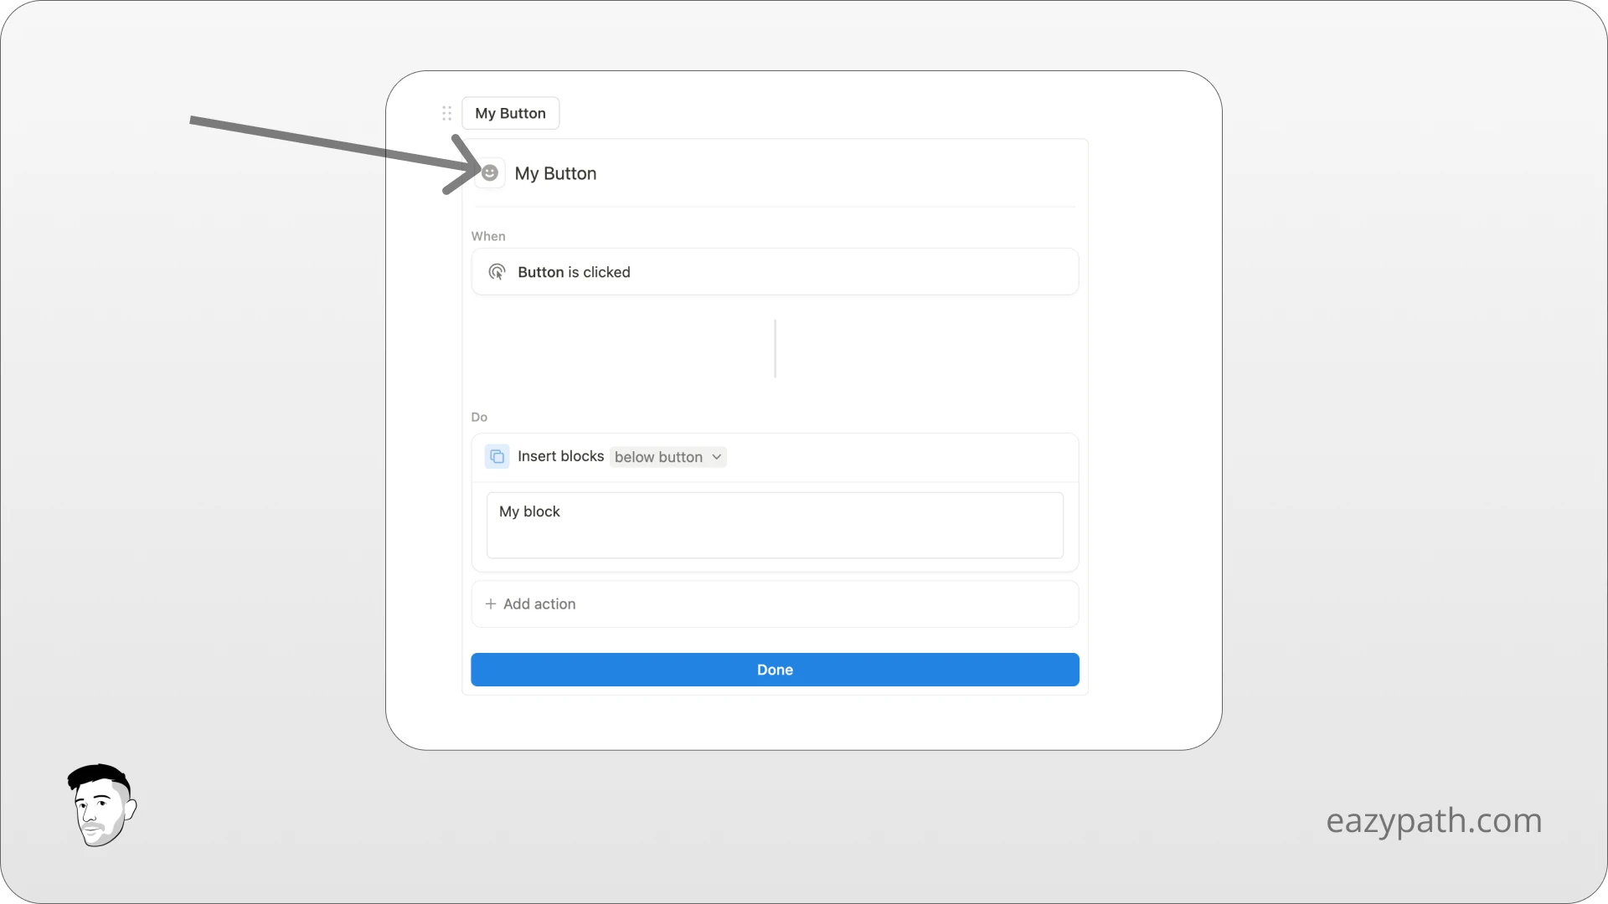Click the Insert blocks action row

(774, 456)
